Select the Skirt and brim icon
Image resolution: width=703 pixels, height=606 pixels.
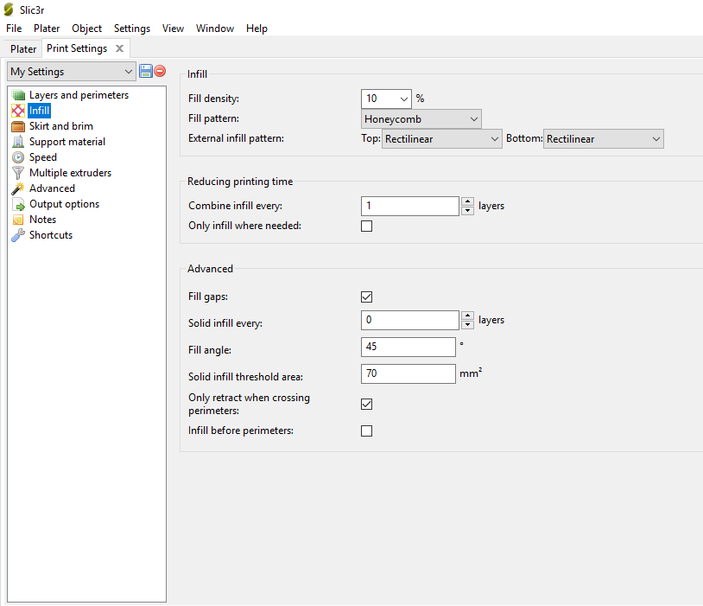tap(18, 126)
